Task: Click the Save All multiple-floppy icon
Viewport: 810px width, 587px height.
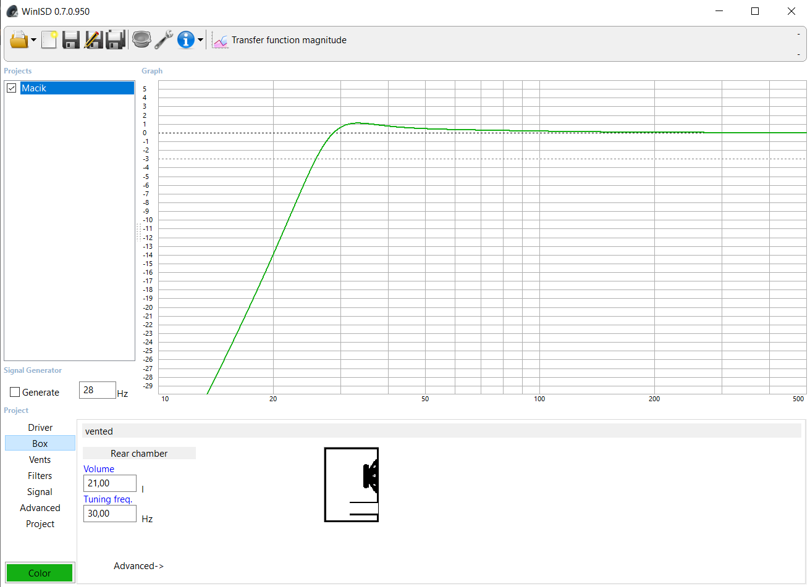Action: coord(116,40)
